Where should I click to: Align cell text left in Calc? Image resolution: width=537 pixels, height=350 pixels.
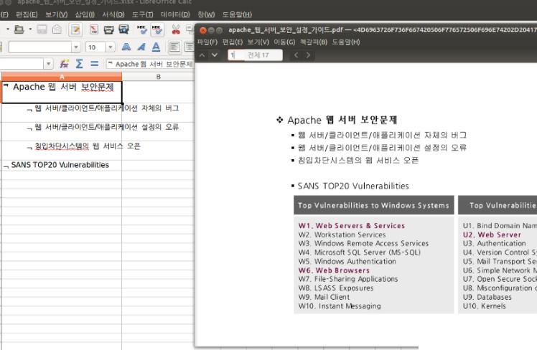(174, 47)
